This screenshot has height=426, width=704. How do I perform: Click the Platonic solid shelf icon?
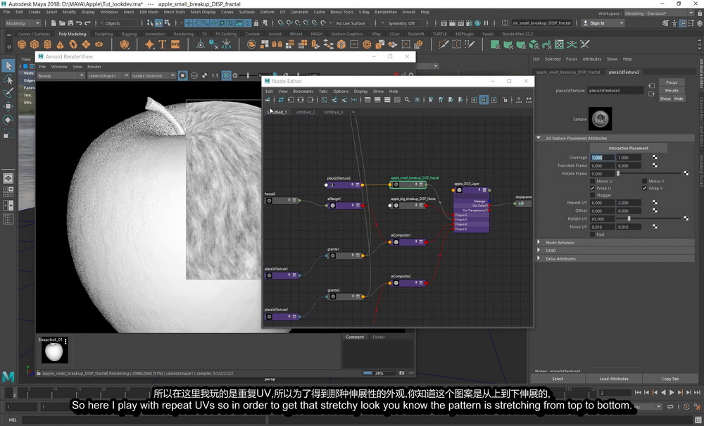point(125,44)
